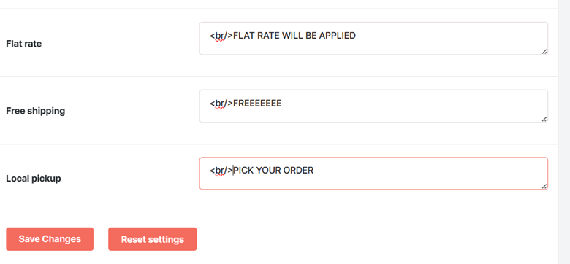This screenshot has width=570, height=264.
Task: Click misspelled br tag in Local pickup field
Action: [219, 171]
